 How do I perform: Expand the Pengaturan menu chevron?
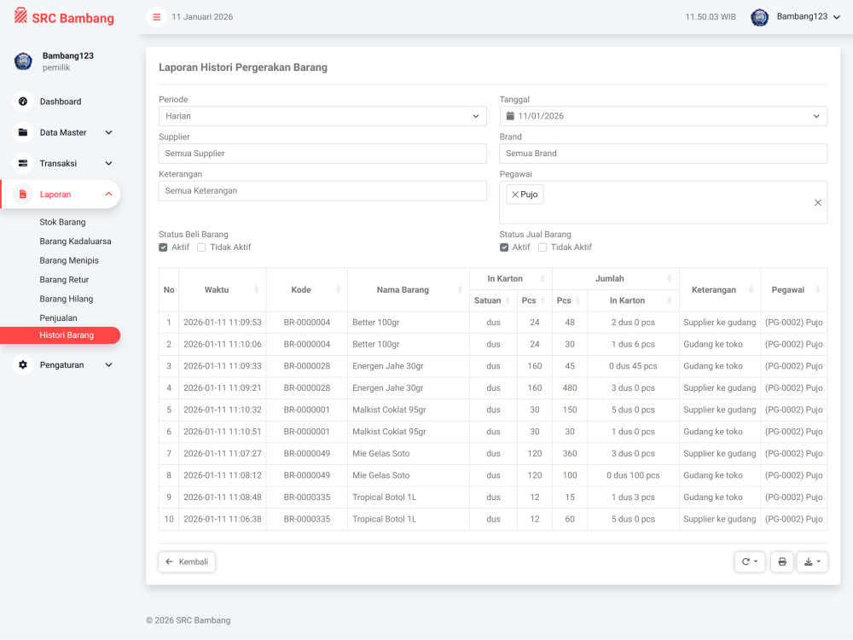click(x=109, y=364)
